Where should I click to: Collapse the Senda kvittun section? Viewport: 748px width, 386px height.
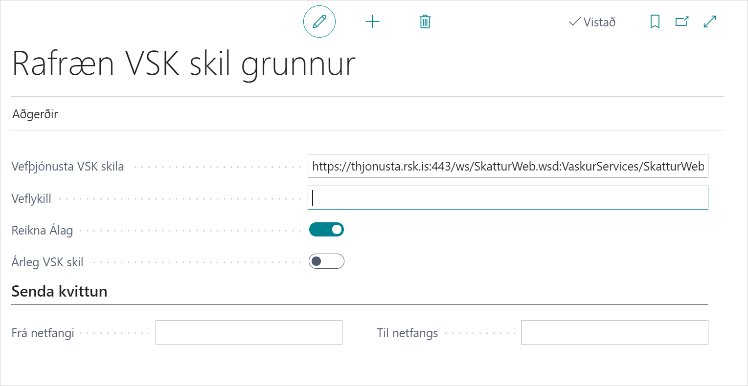[59, 291]
